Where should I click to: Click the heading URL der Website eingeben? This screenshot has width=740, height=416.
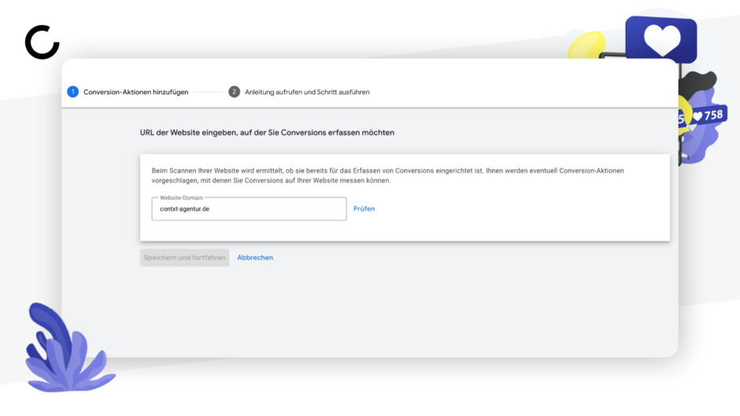267,133
